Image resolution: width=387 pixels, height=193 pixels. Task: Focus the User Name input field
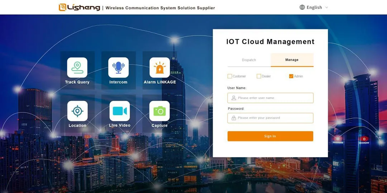(x=274, y=98)
